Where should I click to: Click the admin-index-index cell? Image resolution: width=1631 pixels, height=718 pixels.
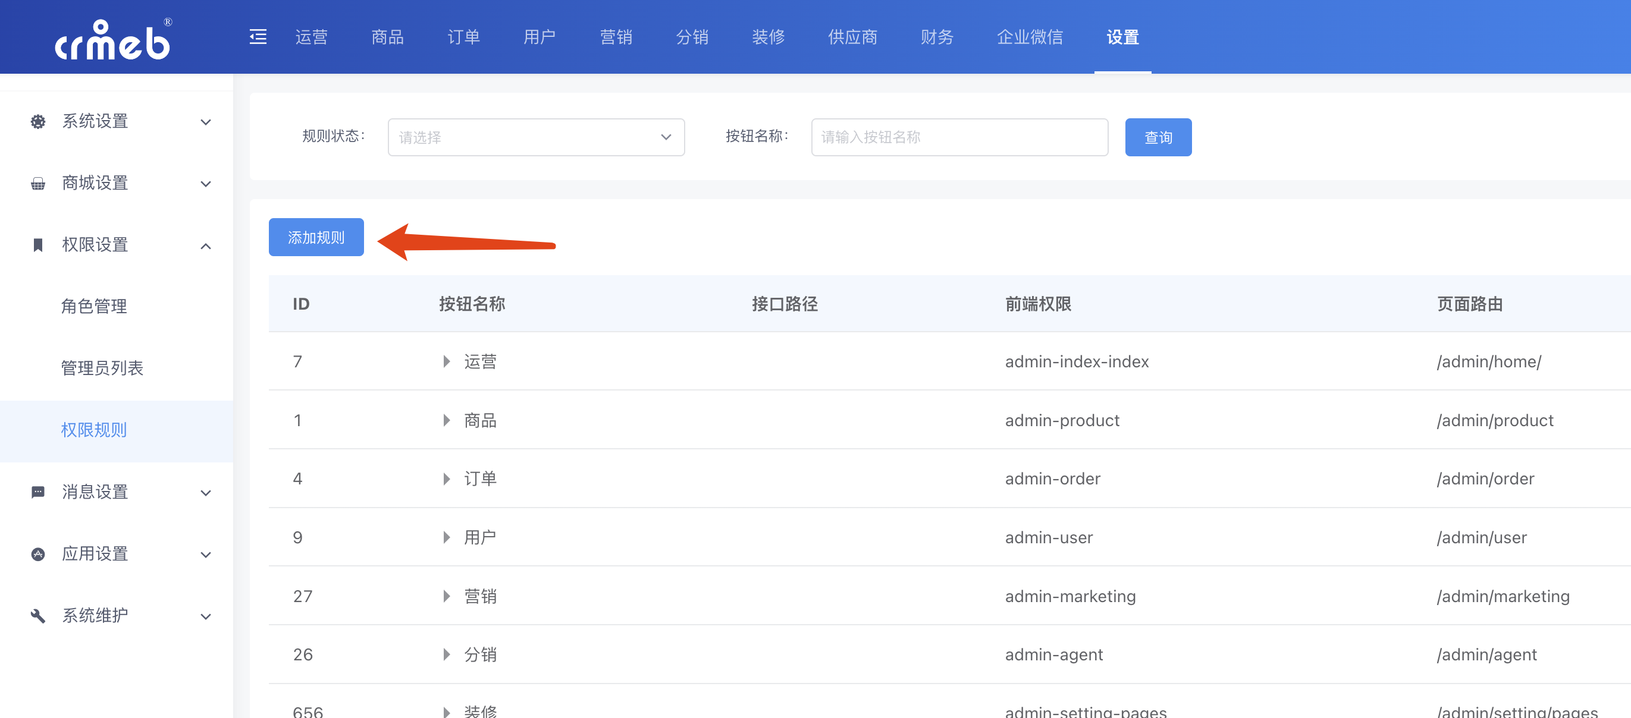pyautogui.click(x=1077, y=362)
